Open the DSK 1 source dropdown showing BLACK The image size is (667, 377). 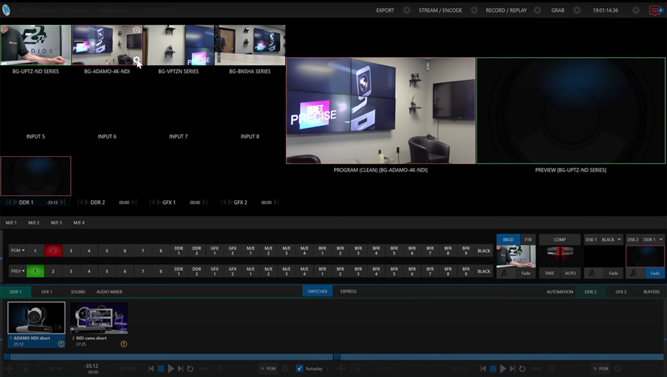pyautogui.click(x=612, y=239)
